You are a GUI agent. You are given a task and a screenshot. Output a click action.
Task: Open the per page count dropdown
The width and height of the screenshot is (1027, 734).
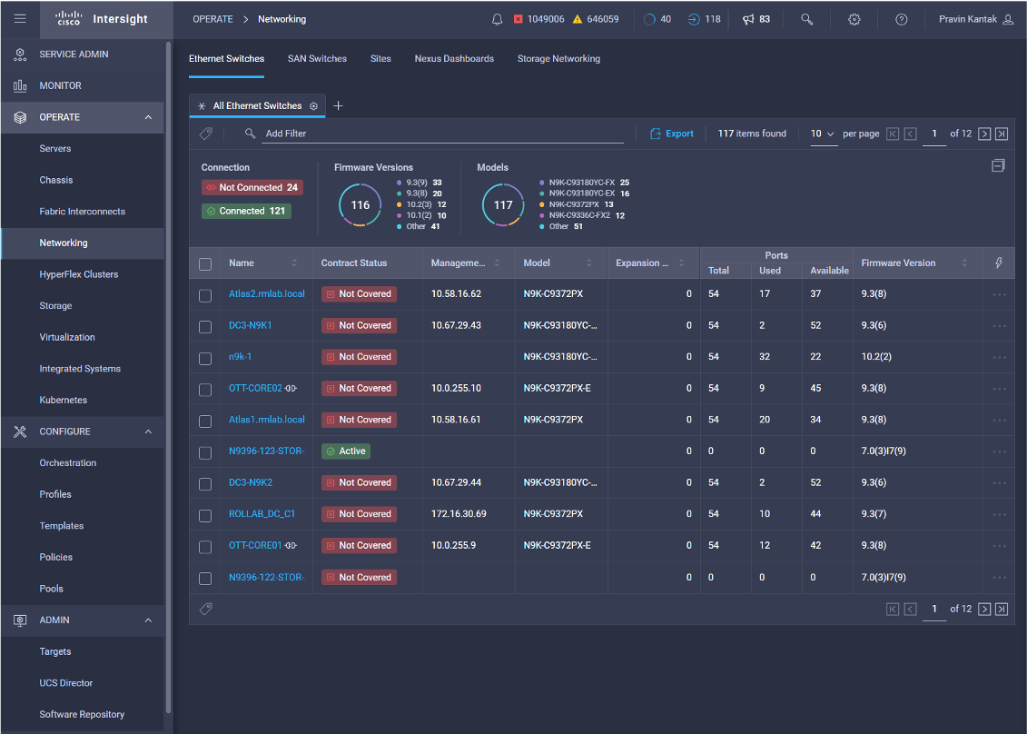[823, 134]
